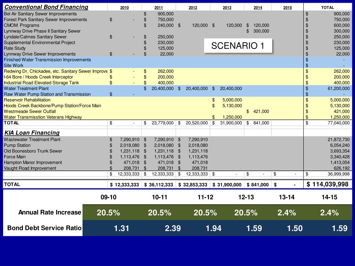Select the 1.31 debt service ratio
Image resolution: width=355 pixels, height=266 pixels.
tap(122, 228)
